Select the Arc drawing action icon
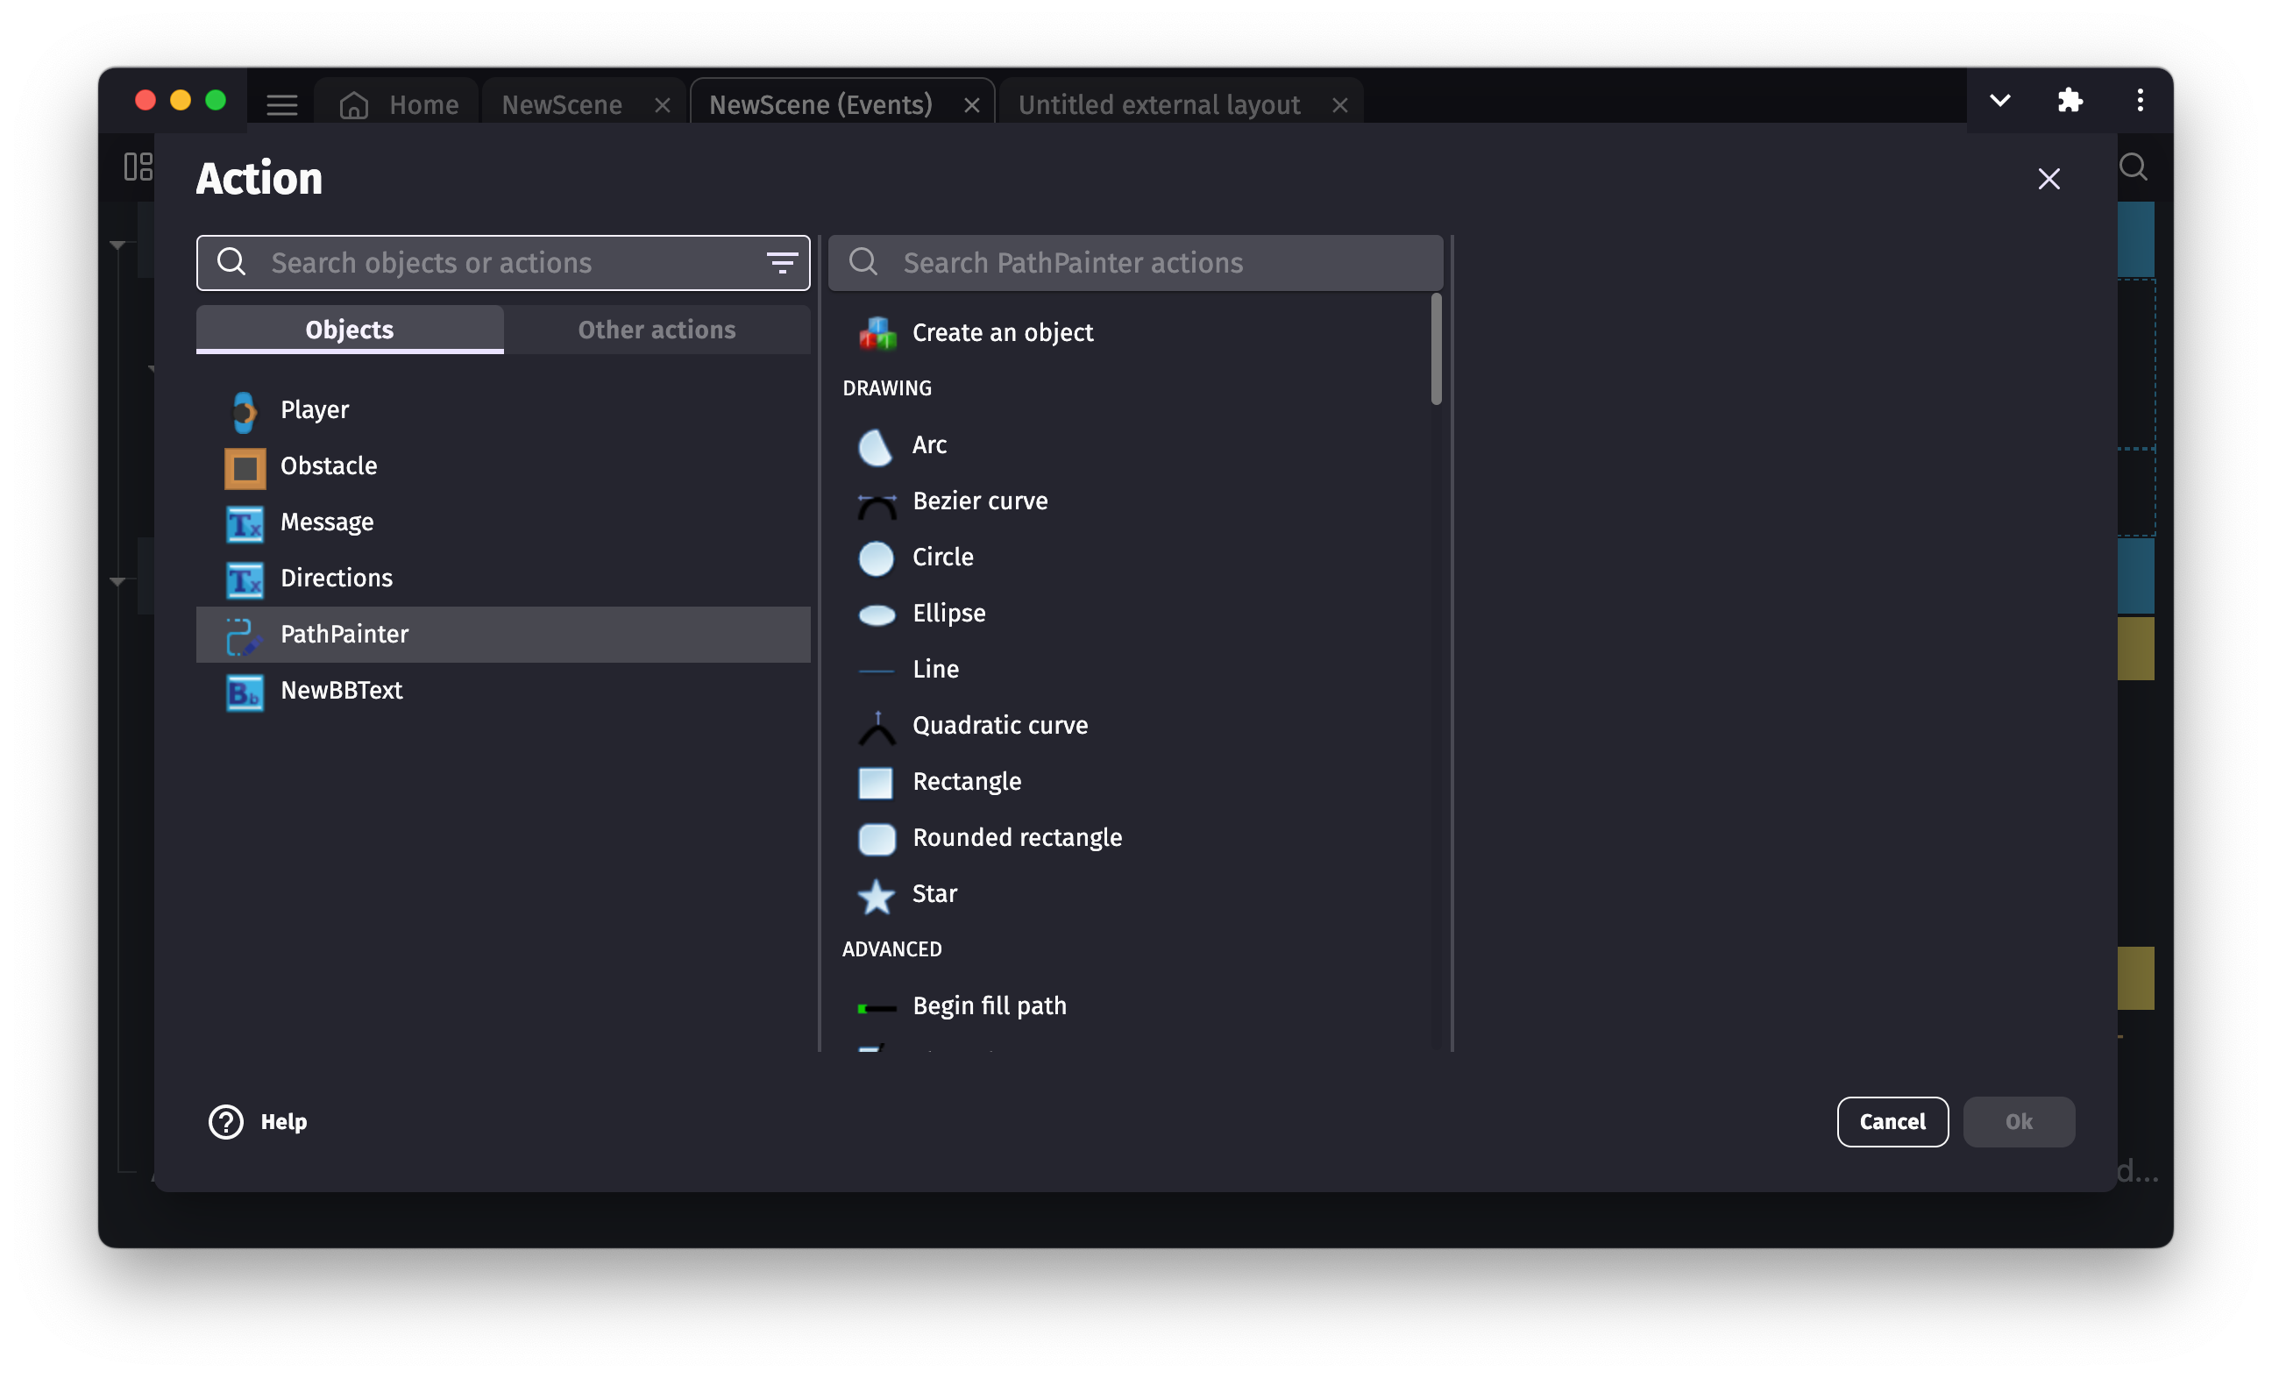The width and height of the screenshot is (2272, 1378). 875,446
